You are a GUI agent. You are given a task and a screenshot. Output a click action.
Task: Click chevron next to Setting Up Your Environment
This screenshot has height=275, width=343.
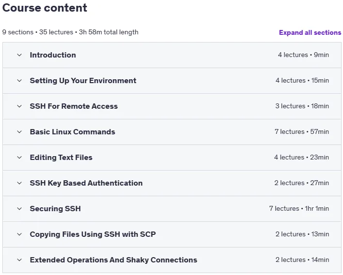(19, 81)
